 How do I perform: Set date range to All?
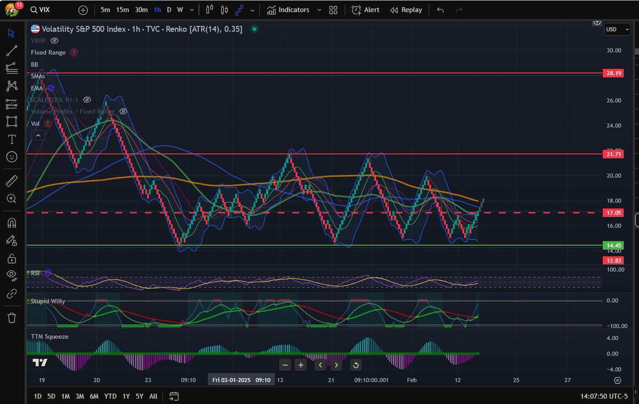coord(153,396)
